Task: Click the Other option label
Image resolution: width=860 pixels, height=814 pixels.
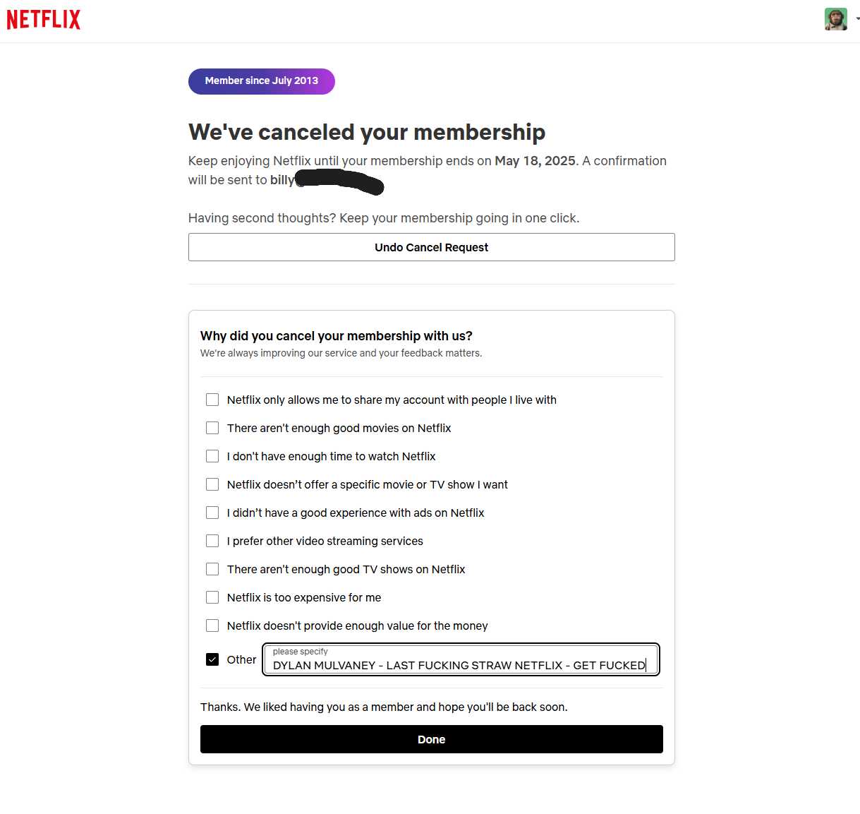Action: [241, 659]
